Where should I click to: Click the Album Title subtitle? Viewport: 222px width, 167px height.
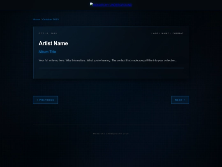47,52
